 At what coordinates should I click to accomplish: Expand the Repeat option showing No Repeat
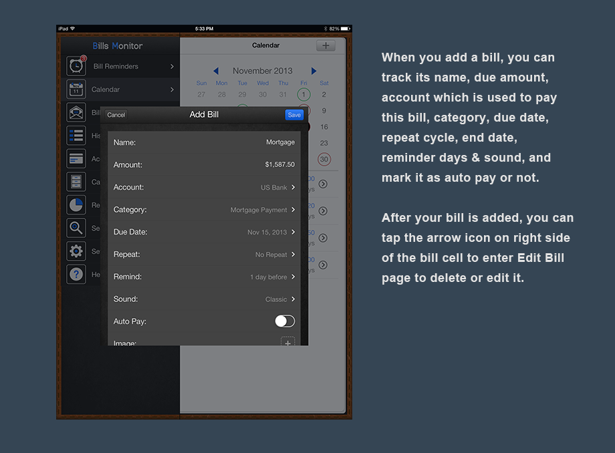coord(204,255)
